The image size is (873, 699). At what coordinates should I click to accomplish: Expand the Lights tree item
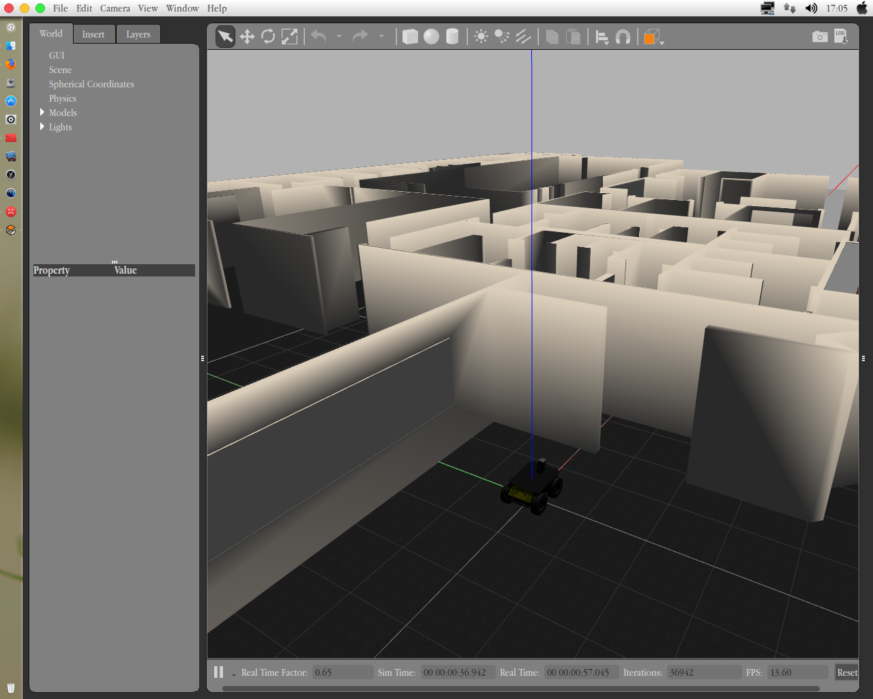(42, 127)
